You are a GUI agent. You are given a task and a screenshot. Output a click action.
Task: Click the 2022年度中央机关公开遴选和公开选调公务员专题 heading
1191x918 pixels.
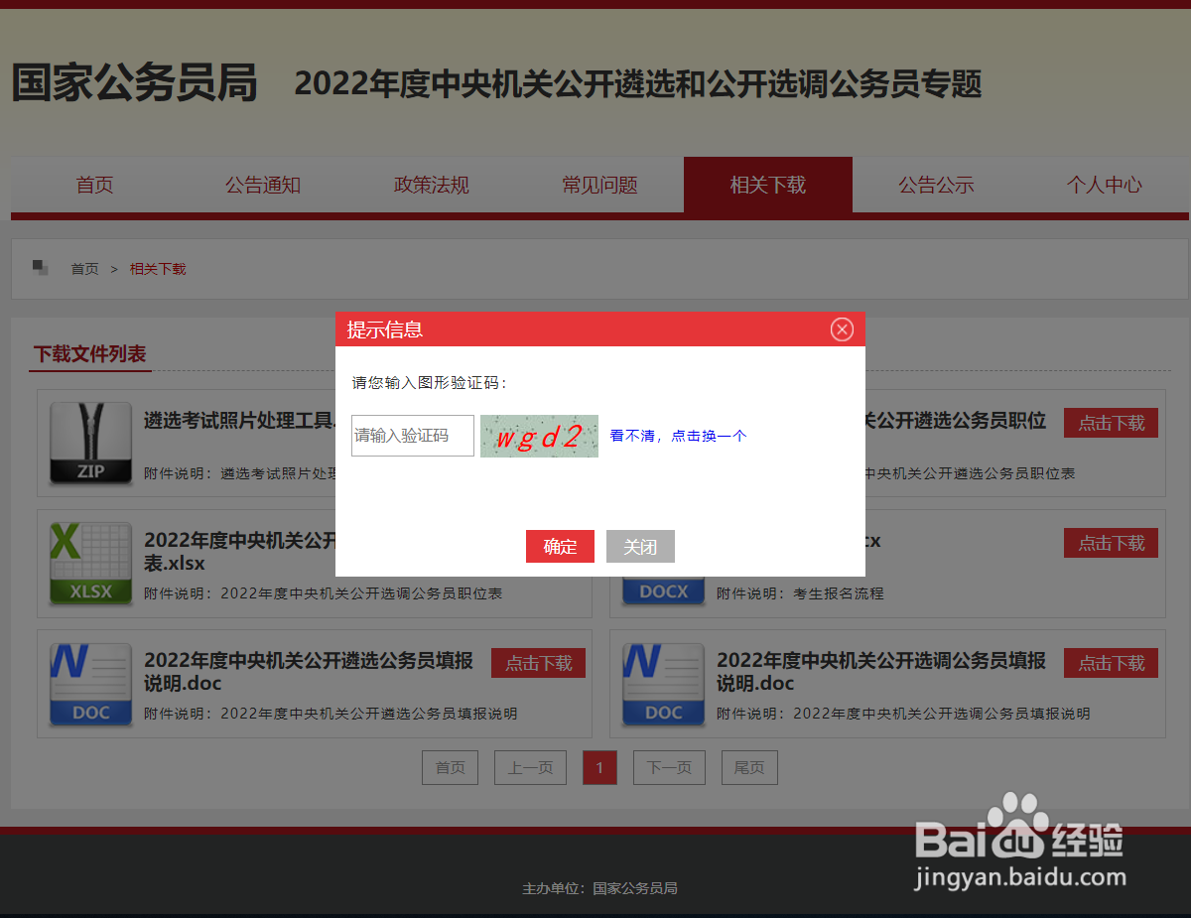(638, 83)
